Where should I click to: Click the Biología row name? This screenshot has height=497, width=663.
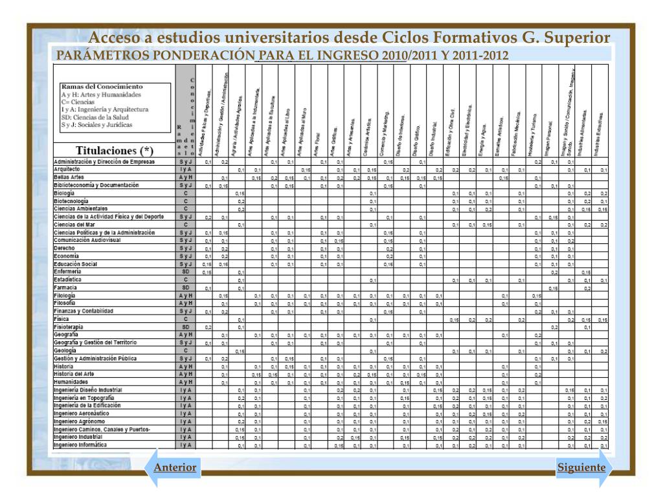click(x=64, y=193)
